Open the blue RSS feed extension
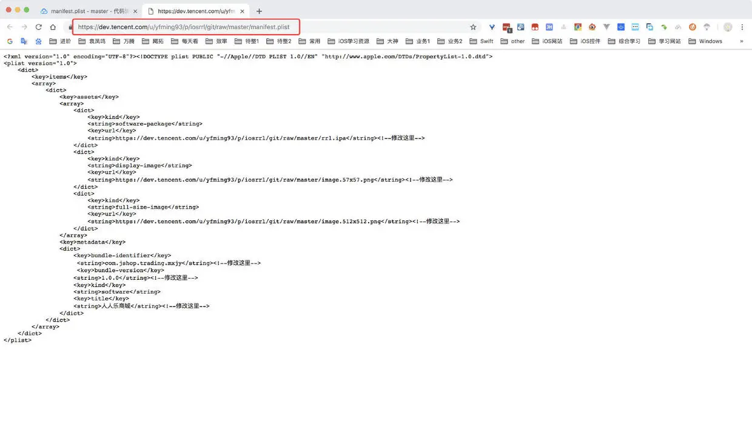752x431 pixels. tap(520, 27)
